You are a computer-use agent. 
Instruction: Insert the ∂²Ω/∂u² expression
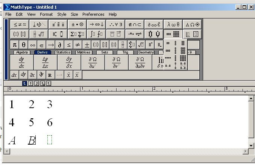coord(93,63)
